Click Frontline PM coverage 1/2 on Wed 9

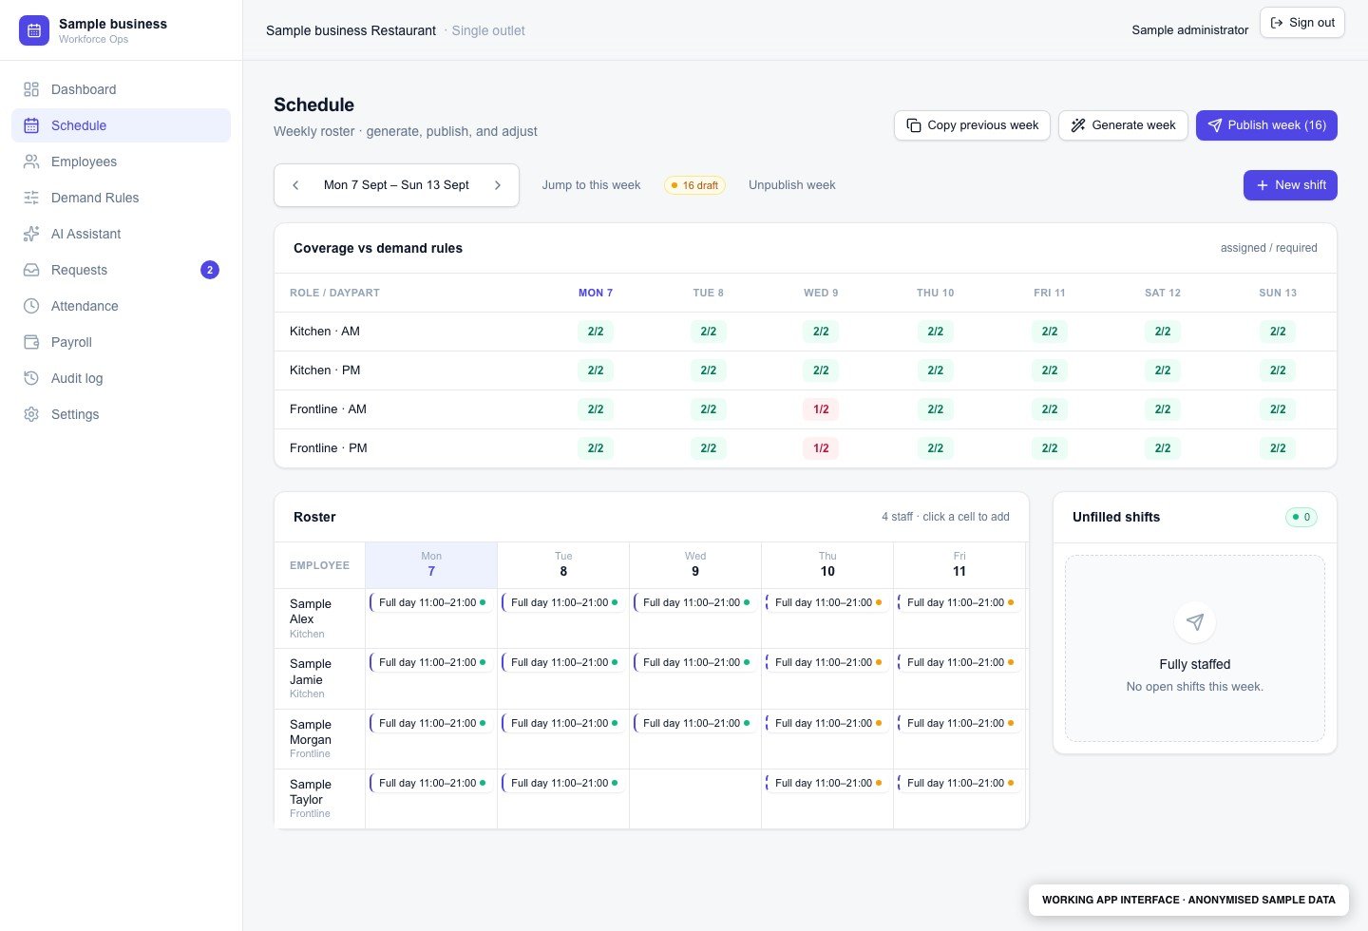(x=821, y=448)
